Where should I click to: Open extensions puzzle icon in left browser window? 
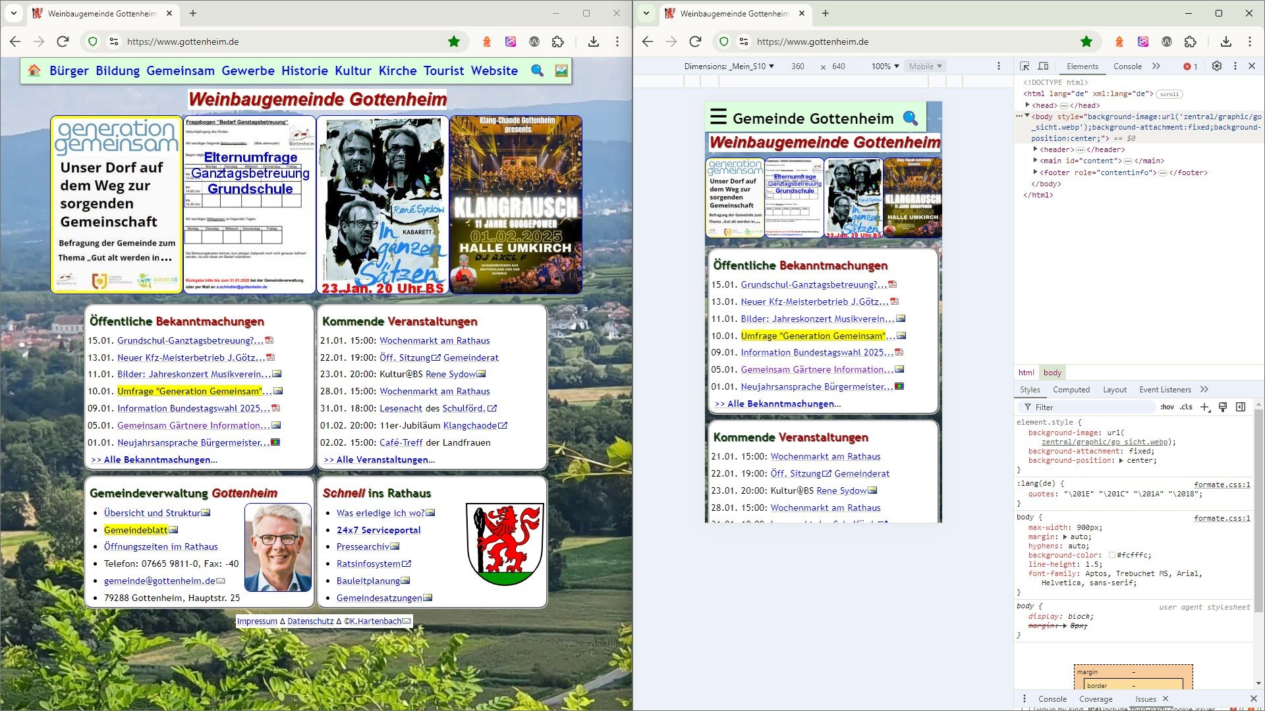click(x=558, y=41)
